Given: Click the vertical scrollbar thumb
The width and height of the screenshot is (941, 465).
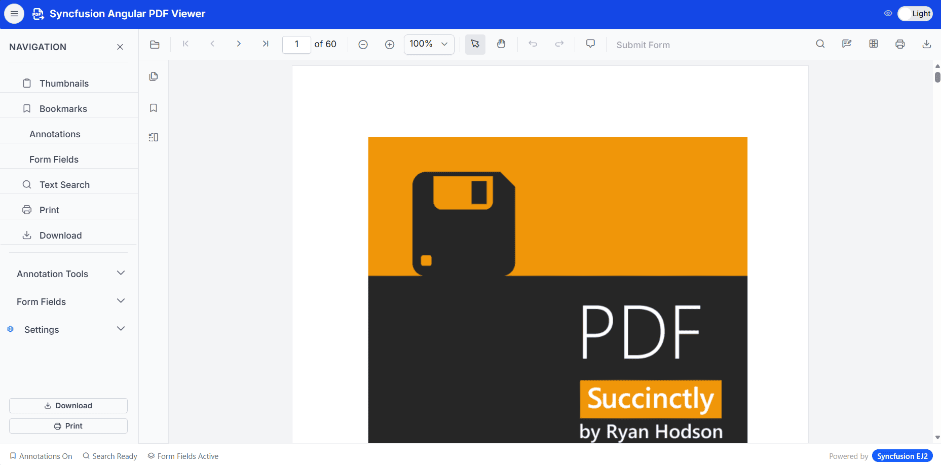Looking at the screenshot, I should (x=937, y=77).
